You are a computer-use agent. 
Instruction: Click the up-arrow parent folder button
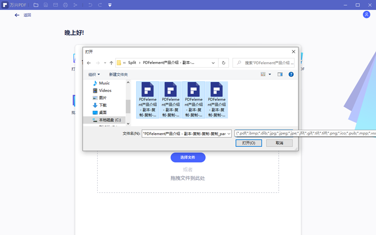click(111, 63)
